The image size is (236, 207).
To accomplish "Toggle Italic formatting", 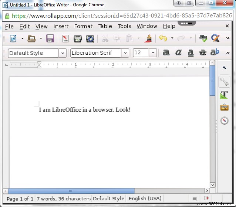I will (x=178, y=52).
